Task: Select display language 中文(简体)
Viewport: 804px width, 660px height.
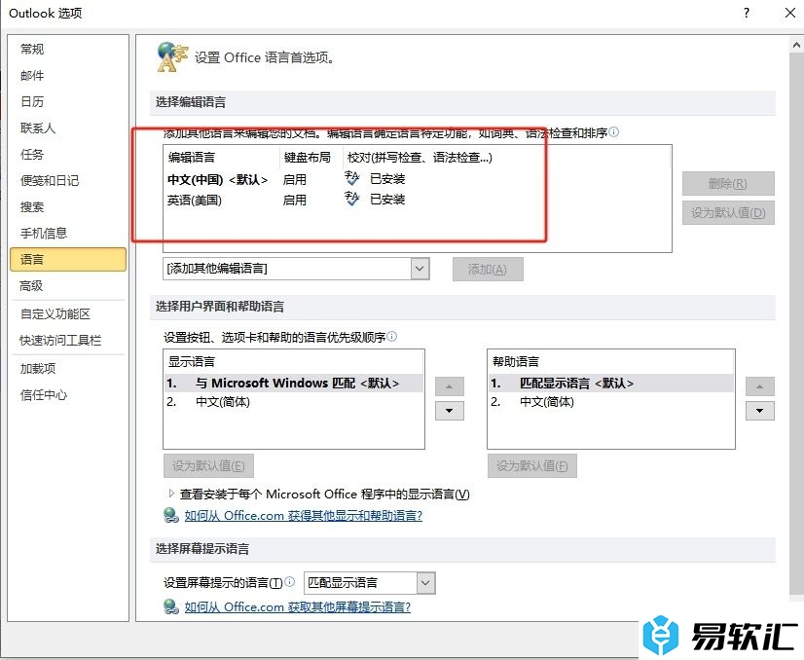Action: coord(293,402)
